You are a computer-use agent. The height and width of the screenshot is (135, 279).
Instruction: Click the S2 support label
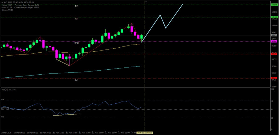tap(76, 80)
